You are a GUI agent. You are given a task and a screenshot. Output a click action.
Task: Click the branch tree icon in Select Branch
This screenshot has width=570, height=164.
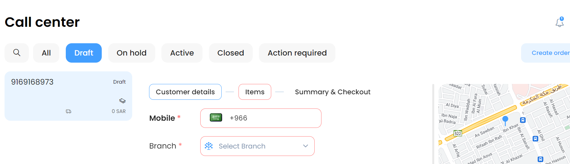(x=209, y=146)
